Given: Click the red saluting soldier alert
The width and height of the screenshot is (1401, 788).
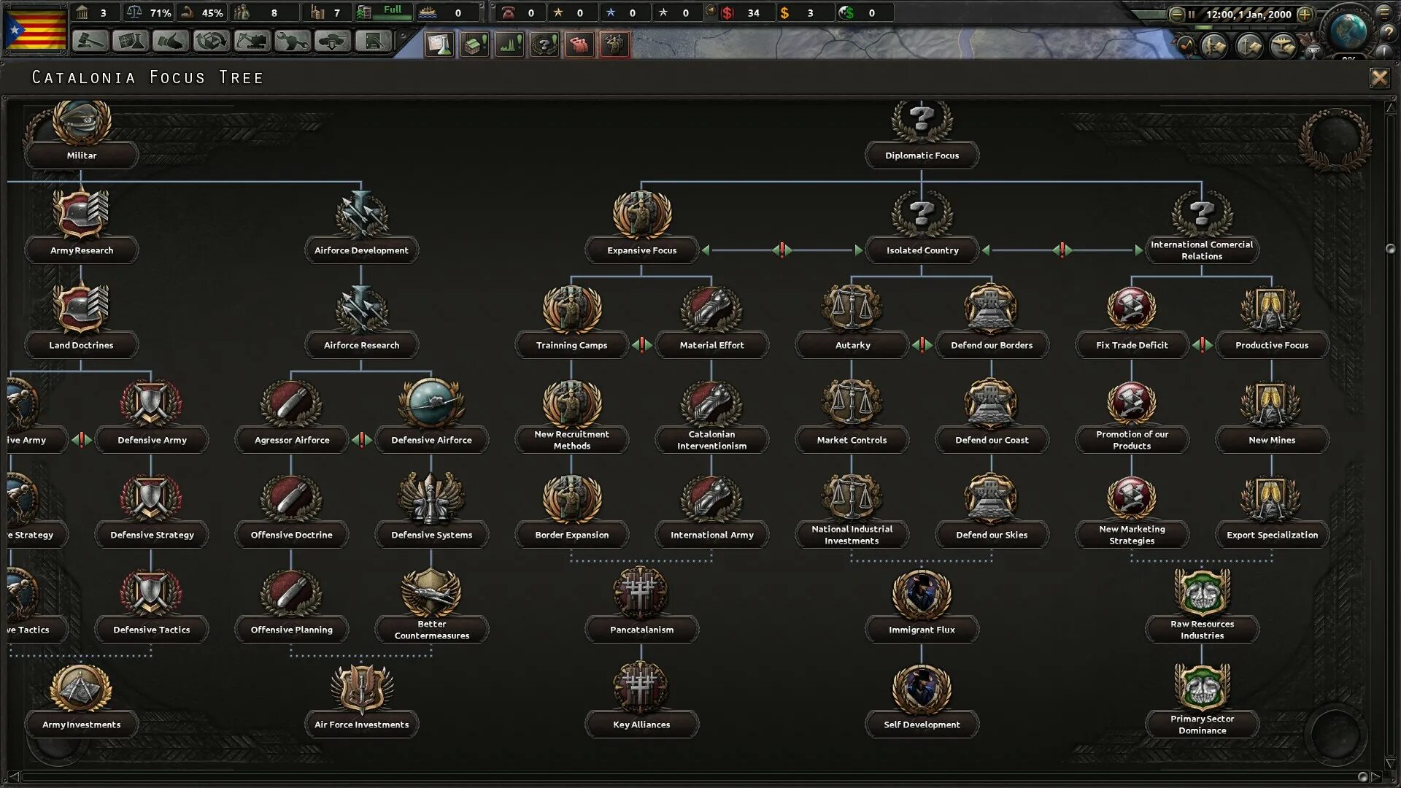Looking at the screenshot, I should 614,45.
